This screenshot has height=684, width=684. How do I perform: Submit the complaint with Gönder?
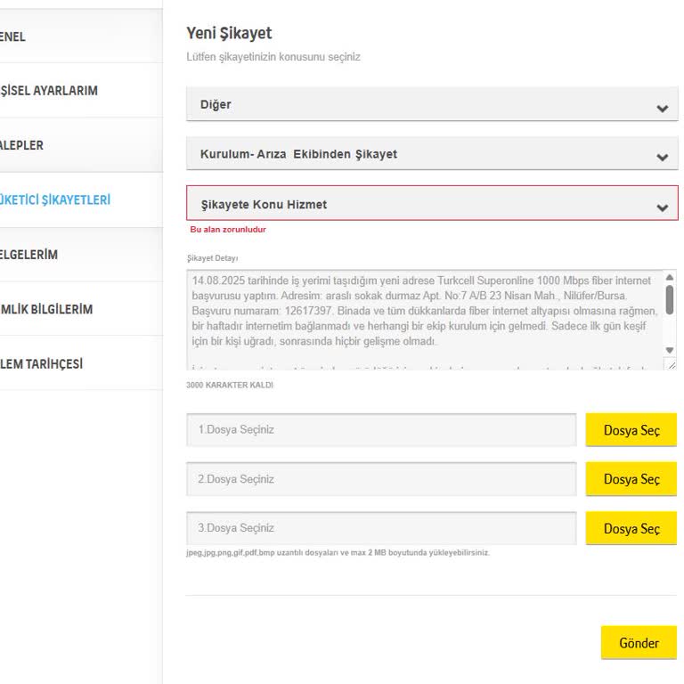(639, 643)
